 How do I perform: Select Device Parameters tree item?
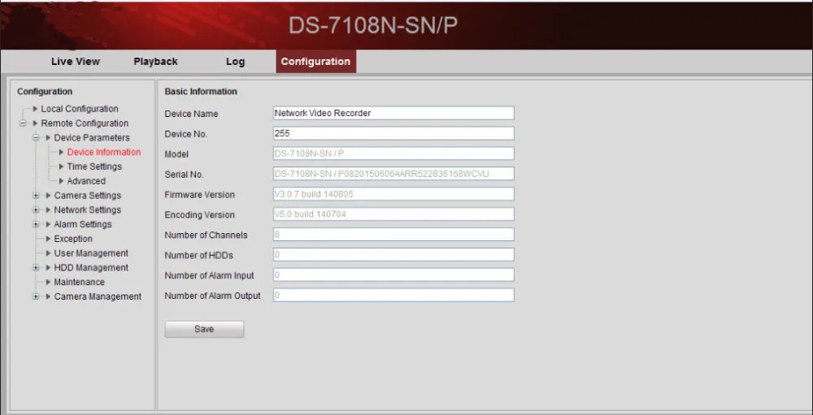pyautogui.click(x=92, y=138)
